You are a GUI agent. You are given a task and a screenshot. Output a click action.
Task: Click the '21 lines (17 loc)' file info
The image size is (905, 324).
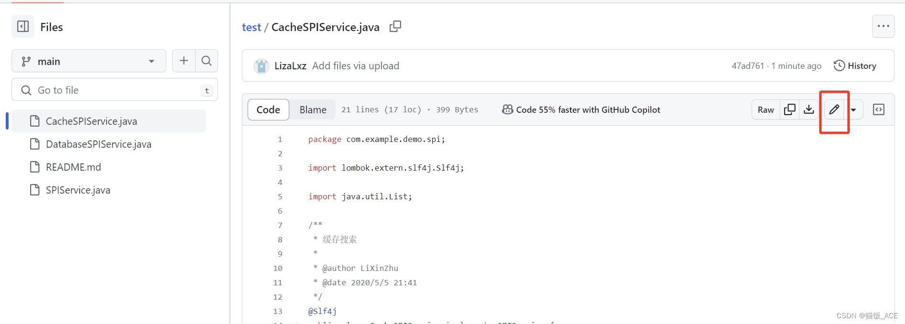(381, 109)
